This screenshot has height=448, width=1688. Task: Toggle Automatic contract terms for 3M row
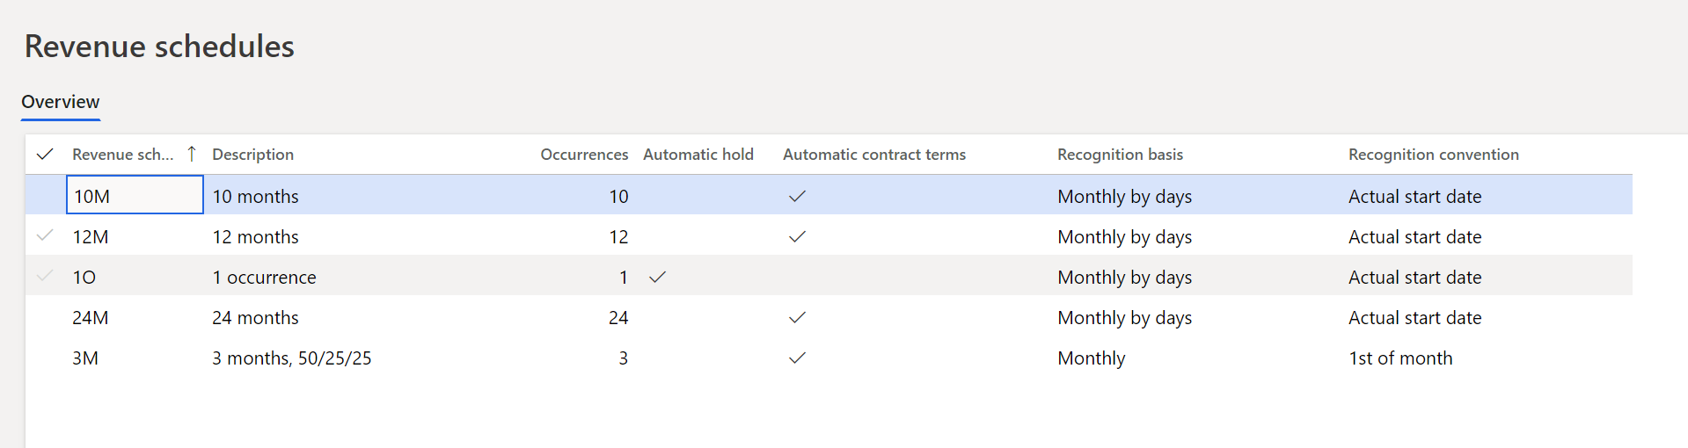[797, 358]
